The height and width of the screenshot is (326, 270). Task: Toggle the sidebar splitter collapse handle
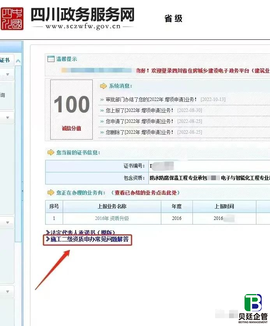point(23,191)
